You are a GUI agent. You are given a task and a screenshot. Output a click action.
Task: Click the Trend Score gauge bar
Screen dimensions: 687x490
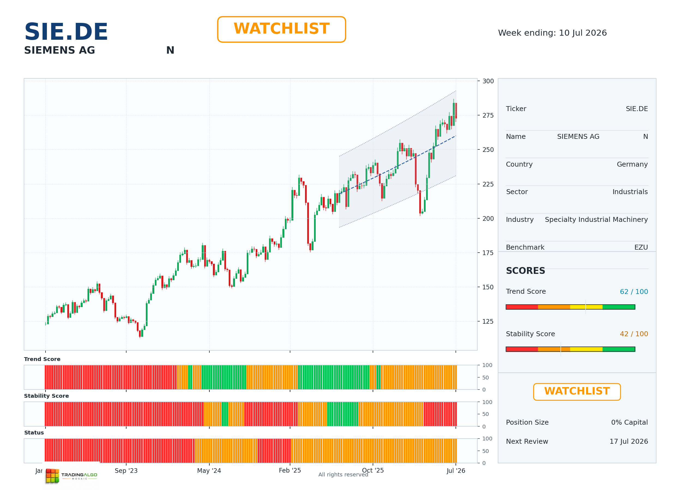tap(570, 307)
